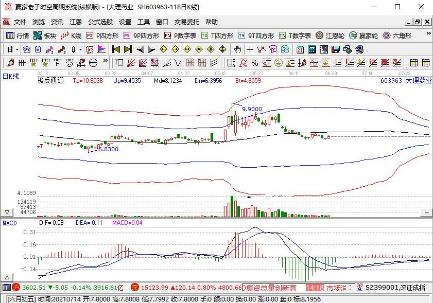Open the 行情 market quotes view
Viewport: 433px width, 303px height.
click(x=18, y=35)
